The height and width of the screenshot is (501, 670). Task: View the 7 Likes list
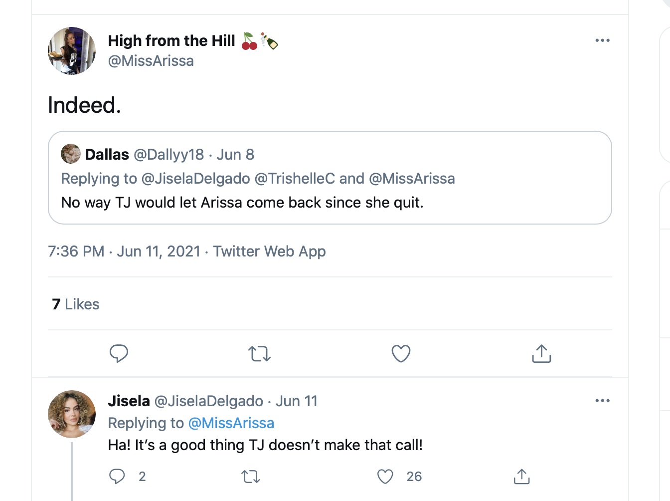coord(76,304)
